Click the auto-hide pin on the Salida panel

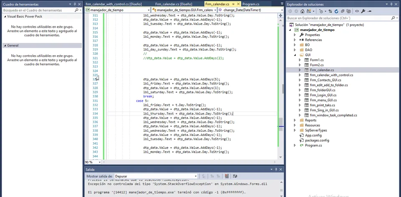(275, 169)
